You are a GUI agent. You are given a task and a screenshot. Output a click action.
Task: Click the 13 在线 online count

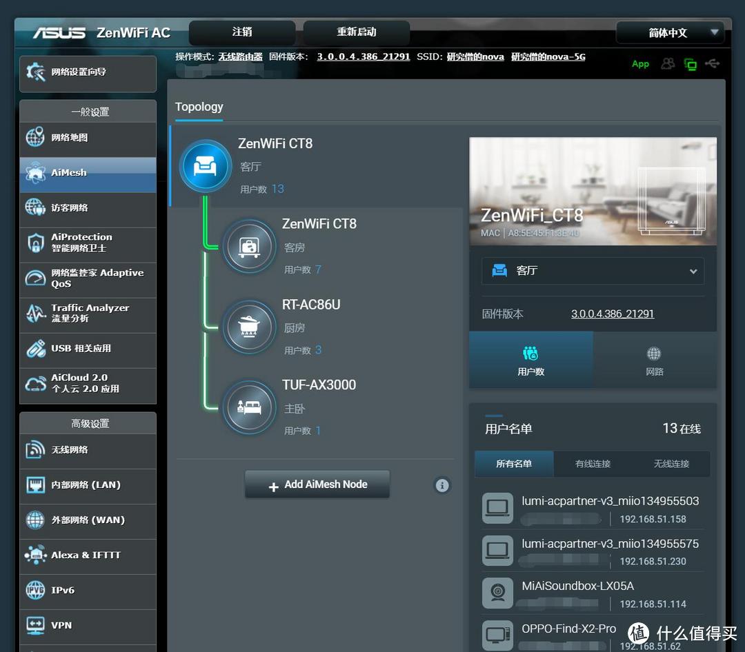(x=682, y=429)
